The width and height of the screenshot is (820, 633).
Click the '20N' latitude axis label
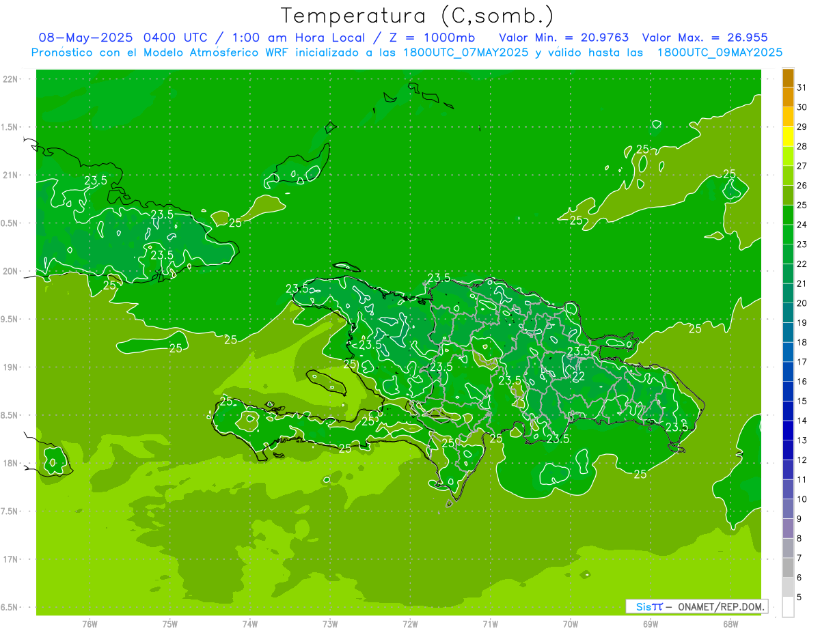tap(11, 271)
